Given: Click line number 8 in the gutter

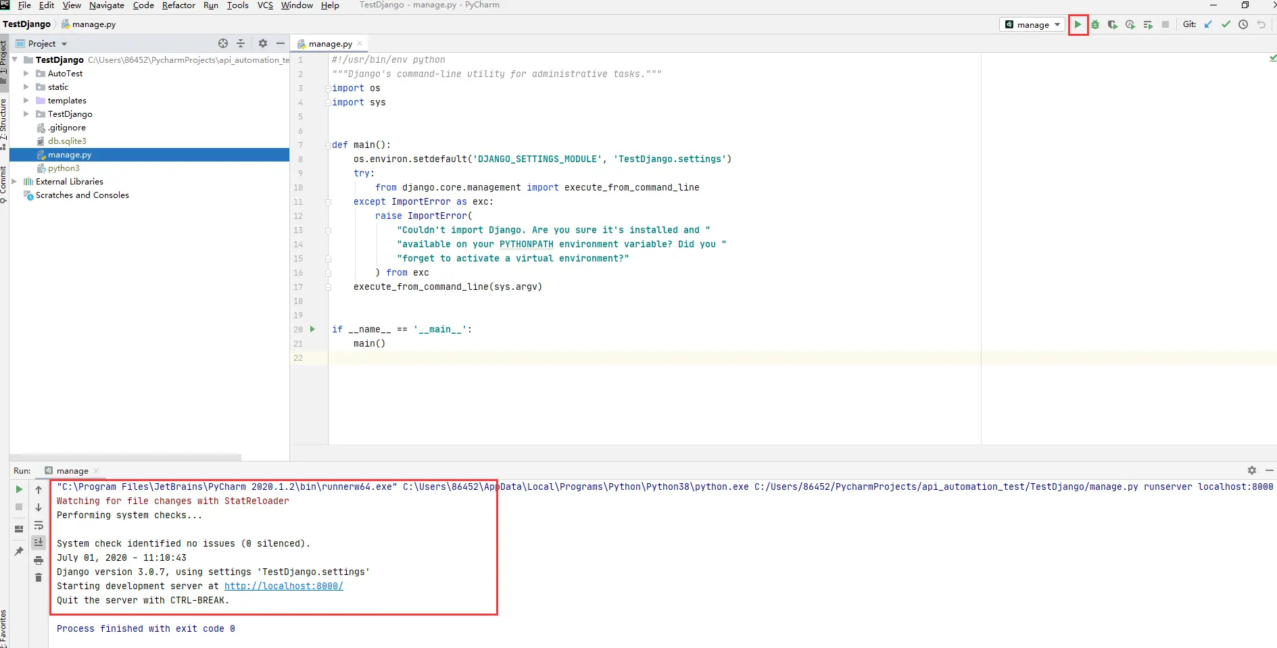Looking at the screenshot, I should (x=300, y=159).
